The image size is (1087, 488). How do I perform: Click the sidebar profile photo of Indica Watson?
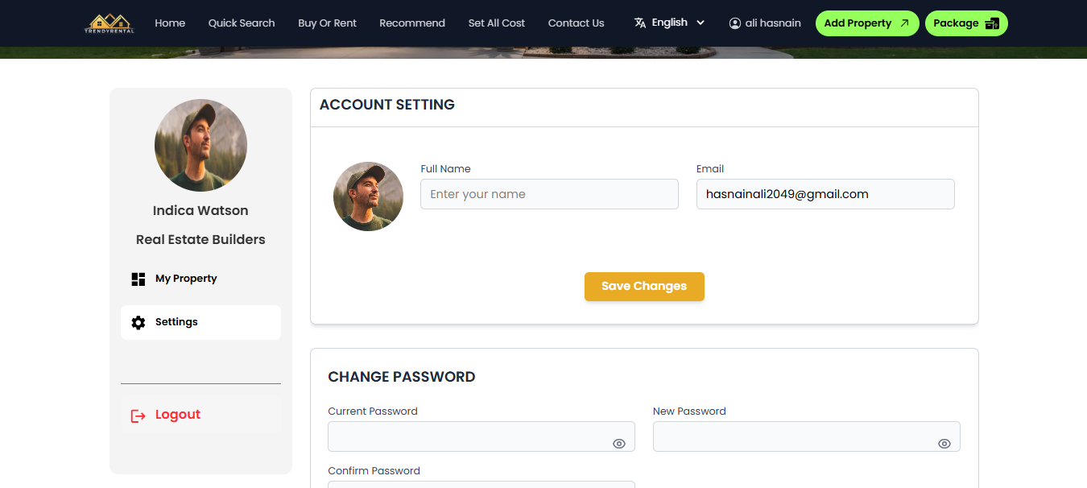tap(200, 145)
